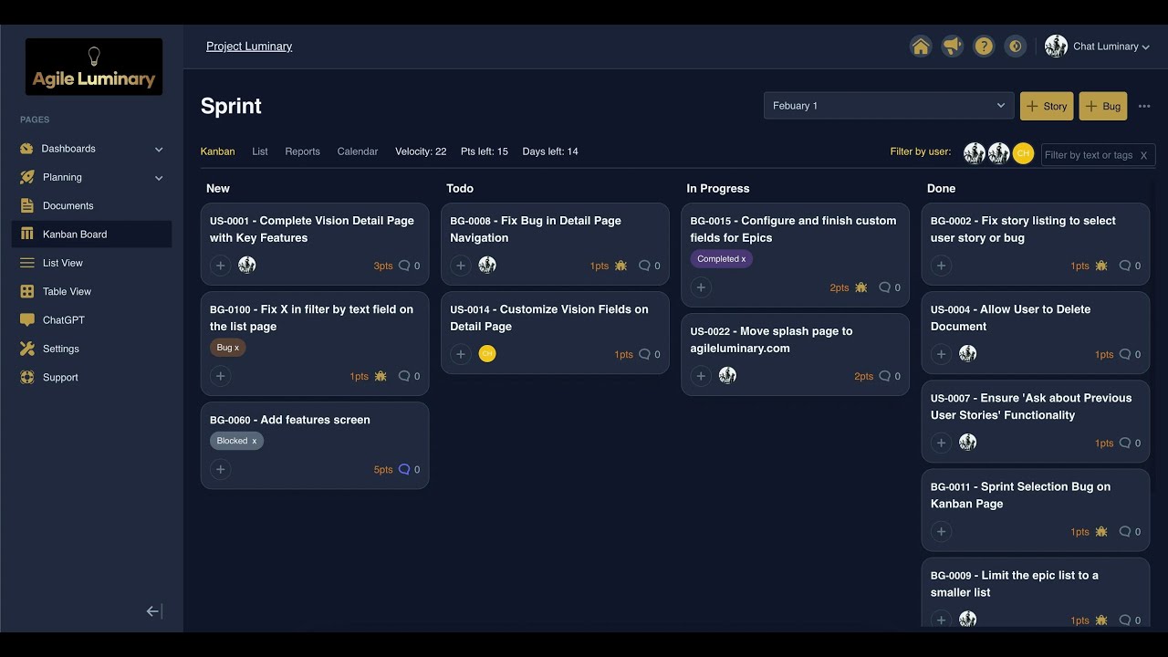
Task: Add a new Story
Action: [x=1047, y=106]
